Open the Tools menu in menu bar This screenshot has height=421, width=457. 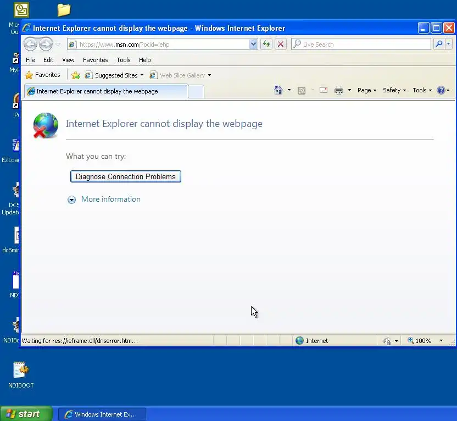pyautogui.click(x=124, y=60)
